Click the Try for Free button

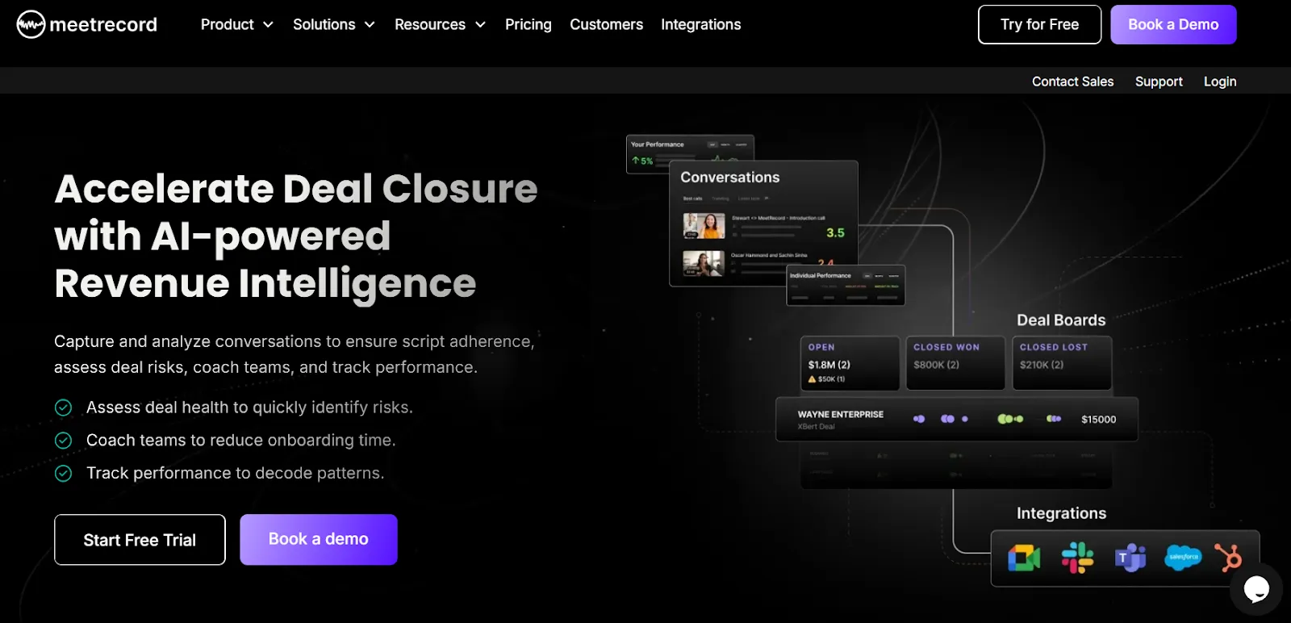1039,24
